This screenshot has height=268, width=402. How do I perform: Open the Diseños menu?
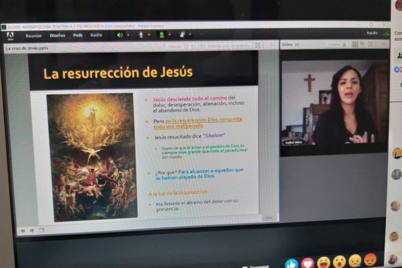tap(57, 35)
